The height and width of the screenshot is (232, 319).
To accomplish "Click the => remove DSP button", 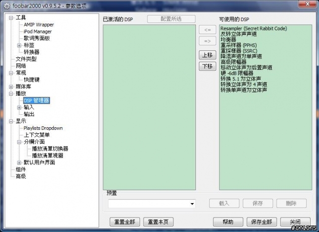I will [207, 41].
